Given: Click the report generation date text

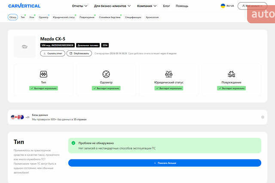Looking at the screenshot, I should tap(111, 53).
